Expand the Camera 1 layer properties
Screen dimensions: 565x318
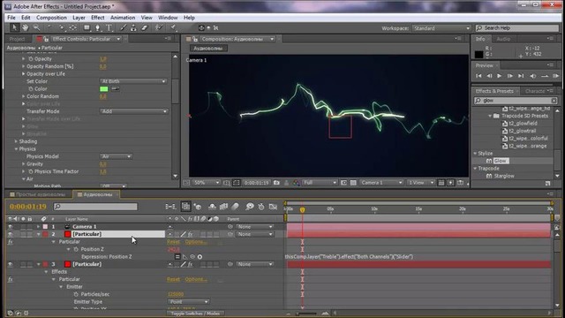[38, 227]
